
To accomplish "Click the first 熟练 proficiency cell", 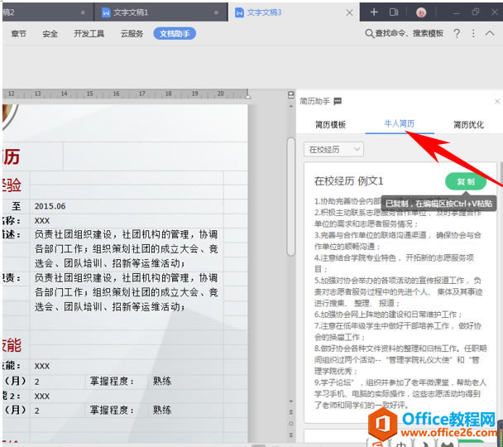I will pyautogui.click(x=162, y=381).
